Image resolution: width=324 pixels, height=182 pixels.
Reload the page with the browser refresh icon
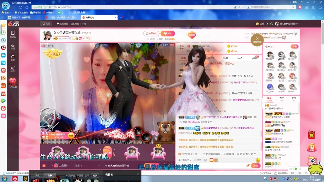(21, 7)
